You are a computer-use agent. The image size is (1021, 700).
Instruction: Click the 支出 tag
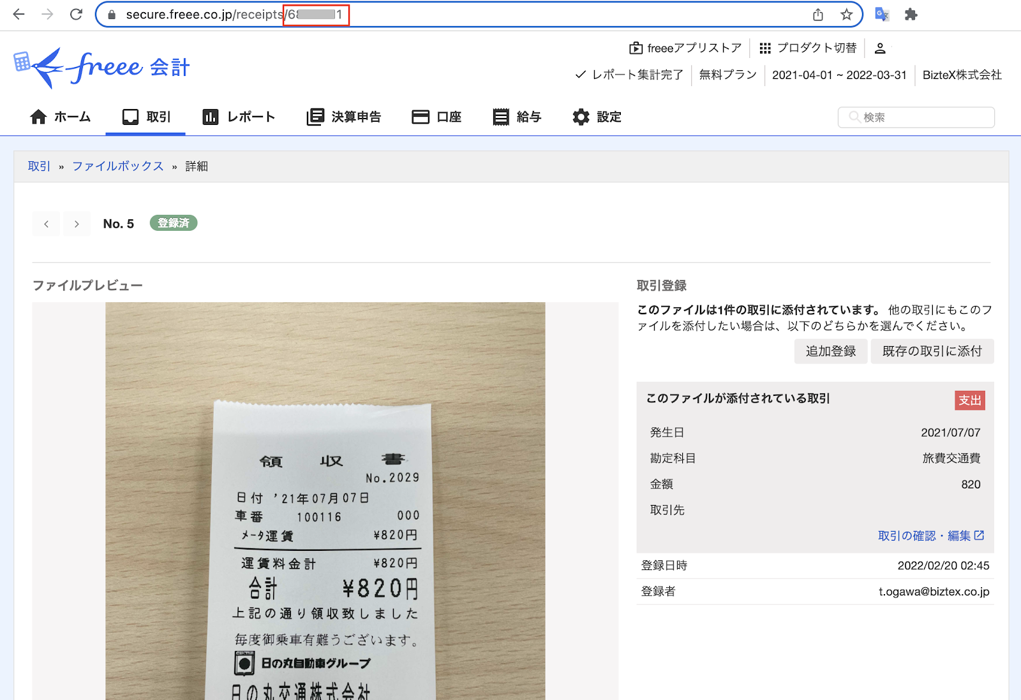click(970, 400)
